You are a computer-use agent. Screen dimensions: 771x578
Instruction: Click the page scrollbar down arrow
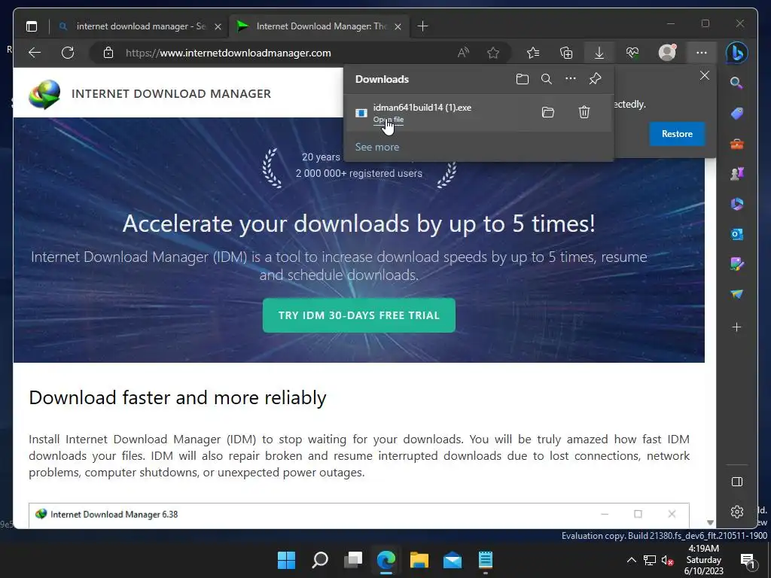[710, 522]
